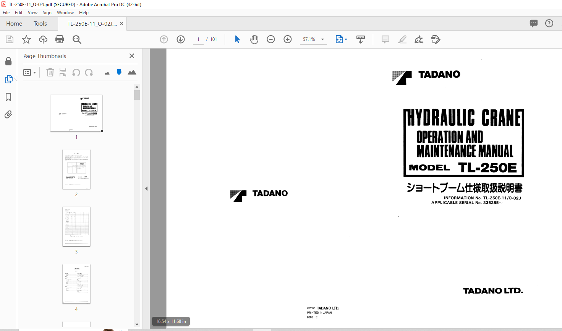
Task: Switch to the Tools tab
Action: click(40, 24)
